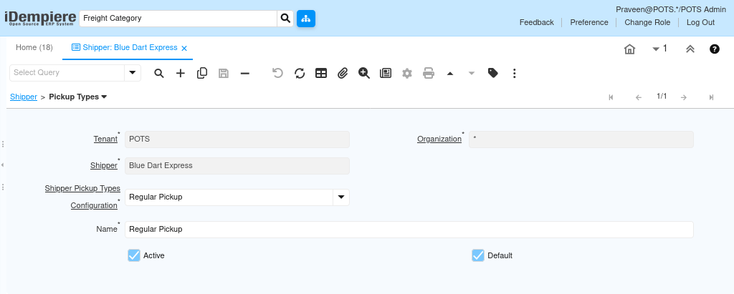The width and height of the screenshot is (734, 294).
Task: Open the Select Query dropdown arrow
Action: tap(133, 72)
